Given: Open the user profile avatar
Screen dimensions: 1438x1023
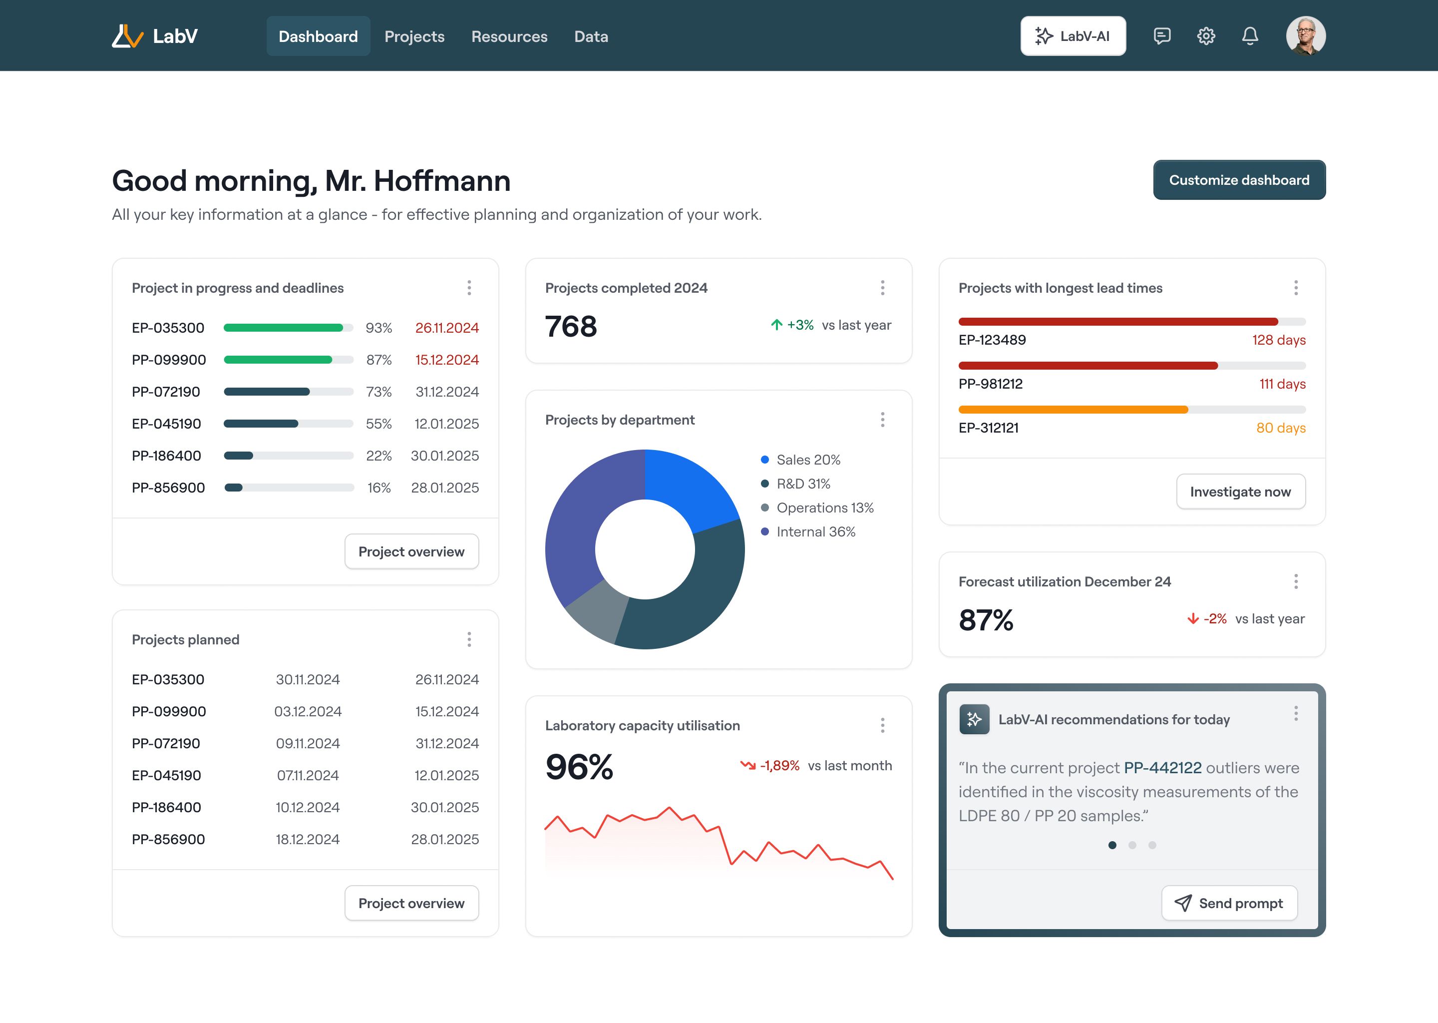Looking at the screenshot, I should click(x=1305, y=36).
